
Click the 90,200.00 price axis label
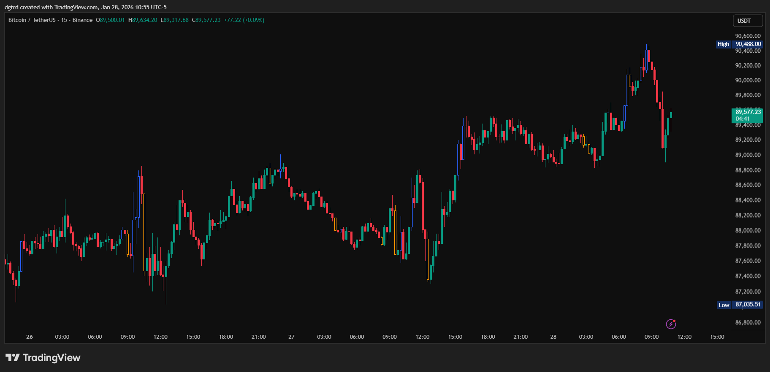point(748,65)
